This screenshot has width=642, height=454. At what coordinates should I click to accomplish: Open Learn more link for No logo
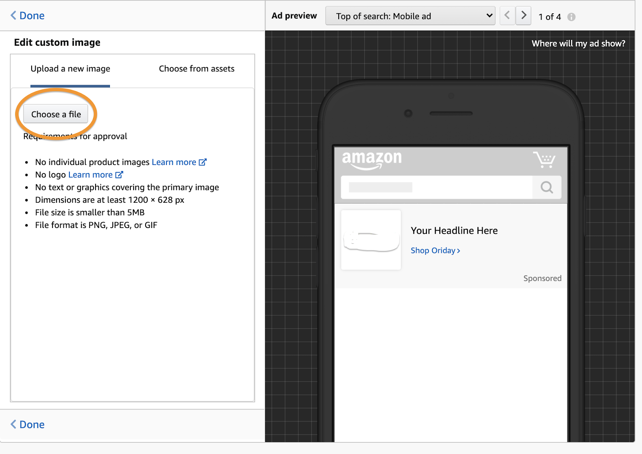[x=90, y=175]
